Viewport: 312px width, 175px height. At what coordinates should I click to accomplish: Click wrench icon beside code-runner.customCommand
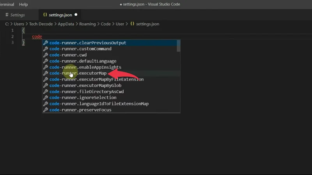[x=46, y=49]
